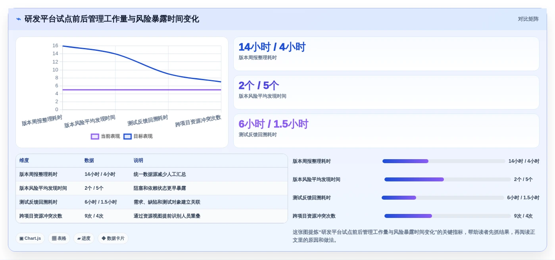Toggle the 目标表现 legend item
This screenshot has width=555, height=260.
click(138, 136)
